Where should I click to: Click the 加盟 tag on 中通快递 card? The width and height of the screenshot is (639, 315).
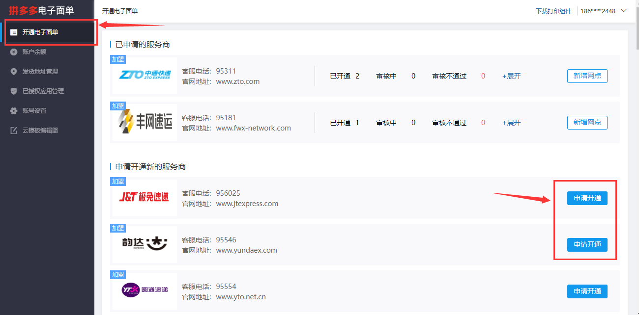[x=118, y=59]
